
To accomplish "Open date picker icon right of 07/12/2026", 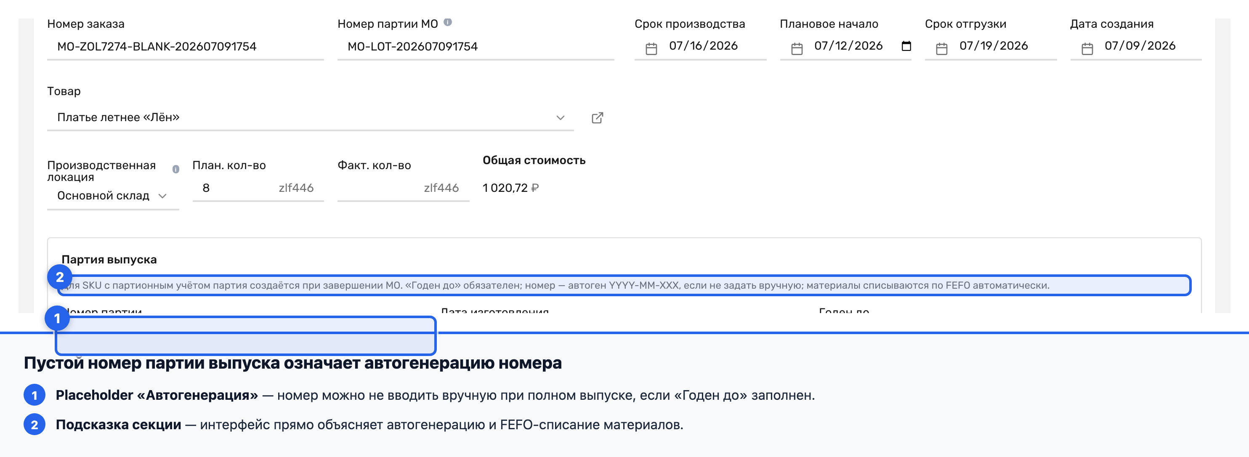I will click(x=906, y=46).
